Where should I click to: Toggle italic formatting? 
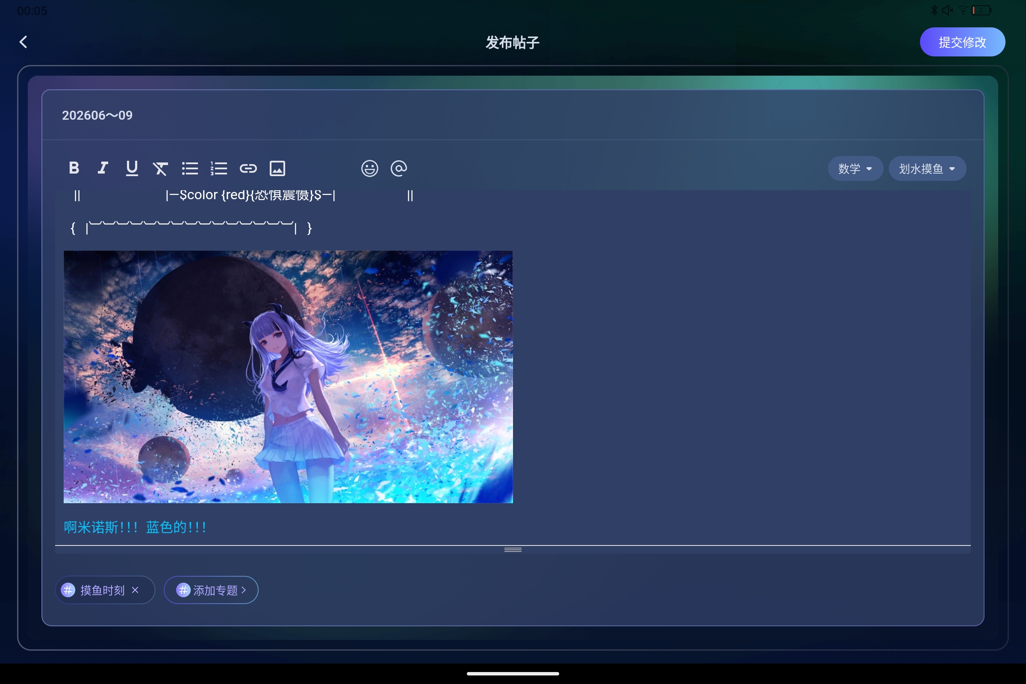(x=103, y=168)
